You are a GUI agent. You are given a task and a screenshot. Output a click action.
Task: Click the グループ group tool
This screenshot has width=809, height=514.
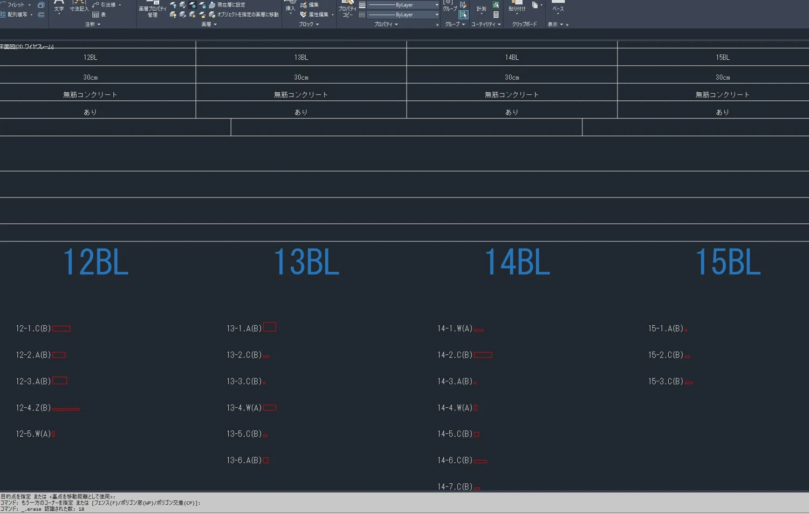click(x=450, y=6)
